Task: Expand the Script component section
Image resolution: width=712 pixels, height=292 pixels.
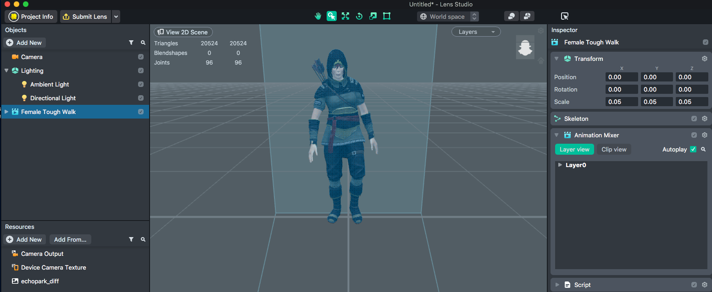Action: tap(557, 285)
